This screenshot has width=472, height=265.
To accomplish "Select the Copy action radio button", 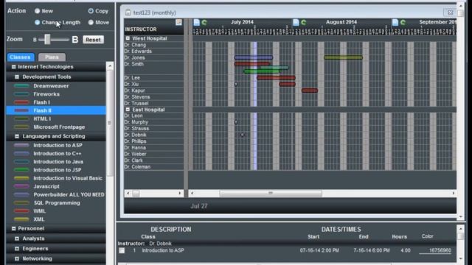I will pos(91,11).
